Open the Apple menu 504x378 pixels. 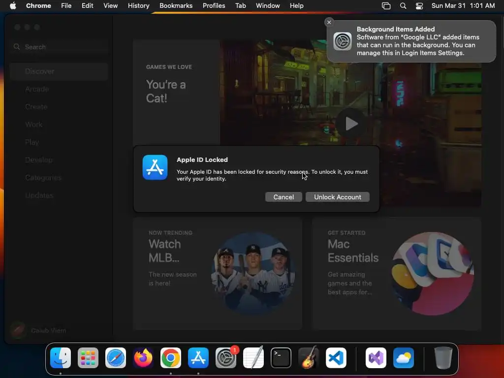click(x=13, y=6)
